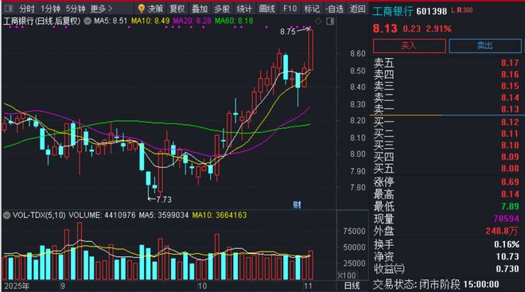Viewport: 525px width, 292px height.
Task: Open the 统计 statistics tool
Action: tap(244, 9)
